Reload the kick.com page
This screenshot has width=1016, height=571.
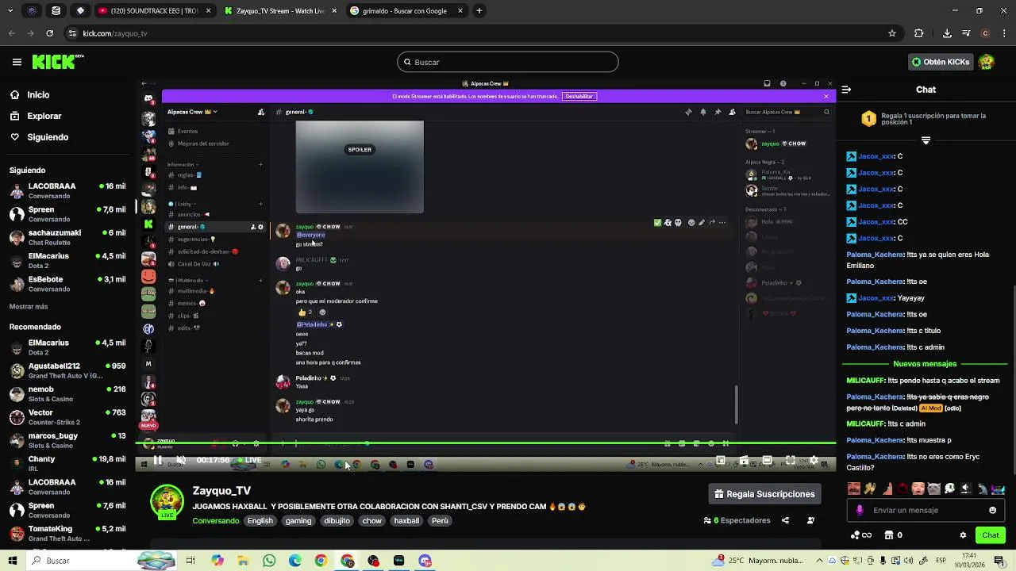[x=49, y=33]
